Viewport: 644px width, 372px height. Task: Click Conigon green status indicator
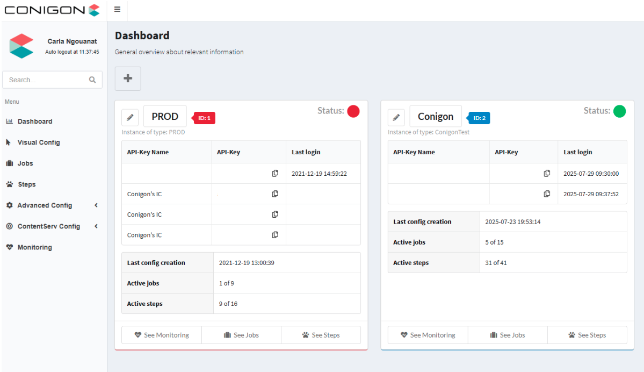coord(619,111)
